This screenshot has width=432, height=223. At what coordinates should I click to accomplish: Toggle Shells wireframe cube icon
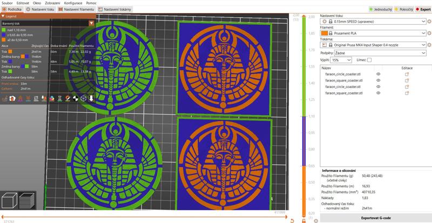point(84,98)
